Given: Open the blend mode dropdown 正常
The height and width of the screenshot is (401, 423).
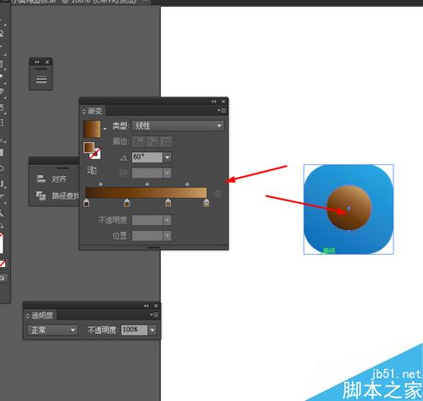Looking at the screenshot, I should coord(52,330).
